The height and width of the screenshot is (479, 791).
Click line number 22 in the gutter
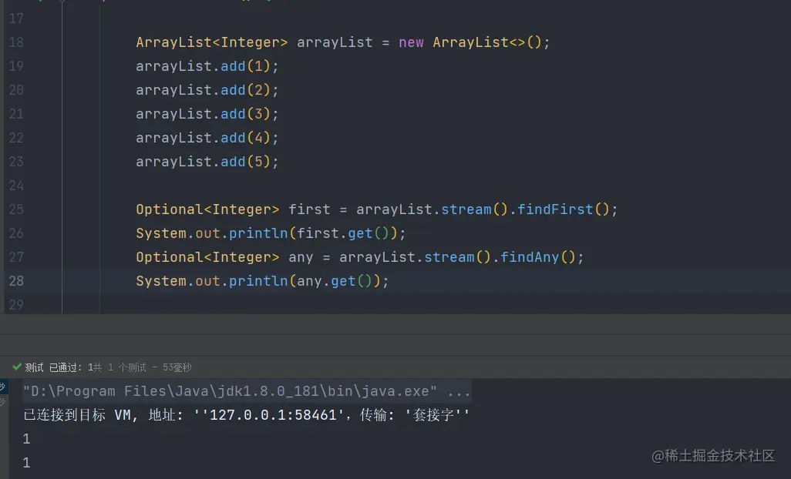tap(16, 138)
